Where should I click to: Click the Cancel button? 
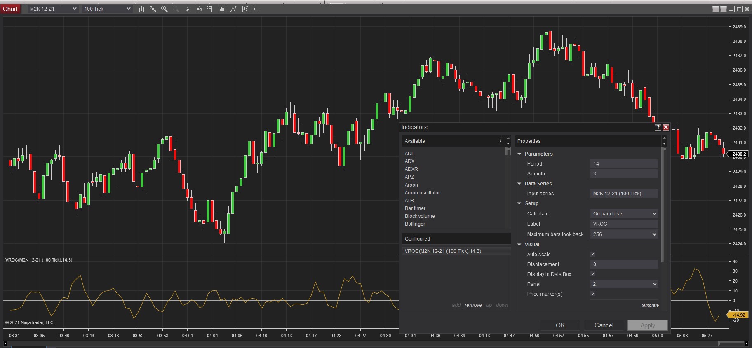tap(604, 325)
